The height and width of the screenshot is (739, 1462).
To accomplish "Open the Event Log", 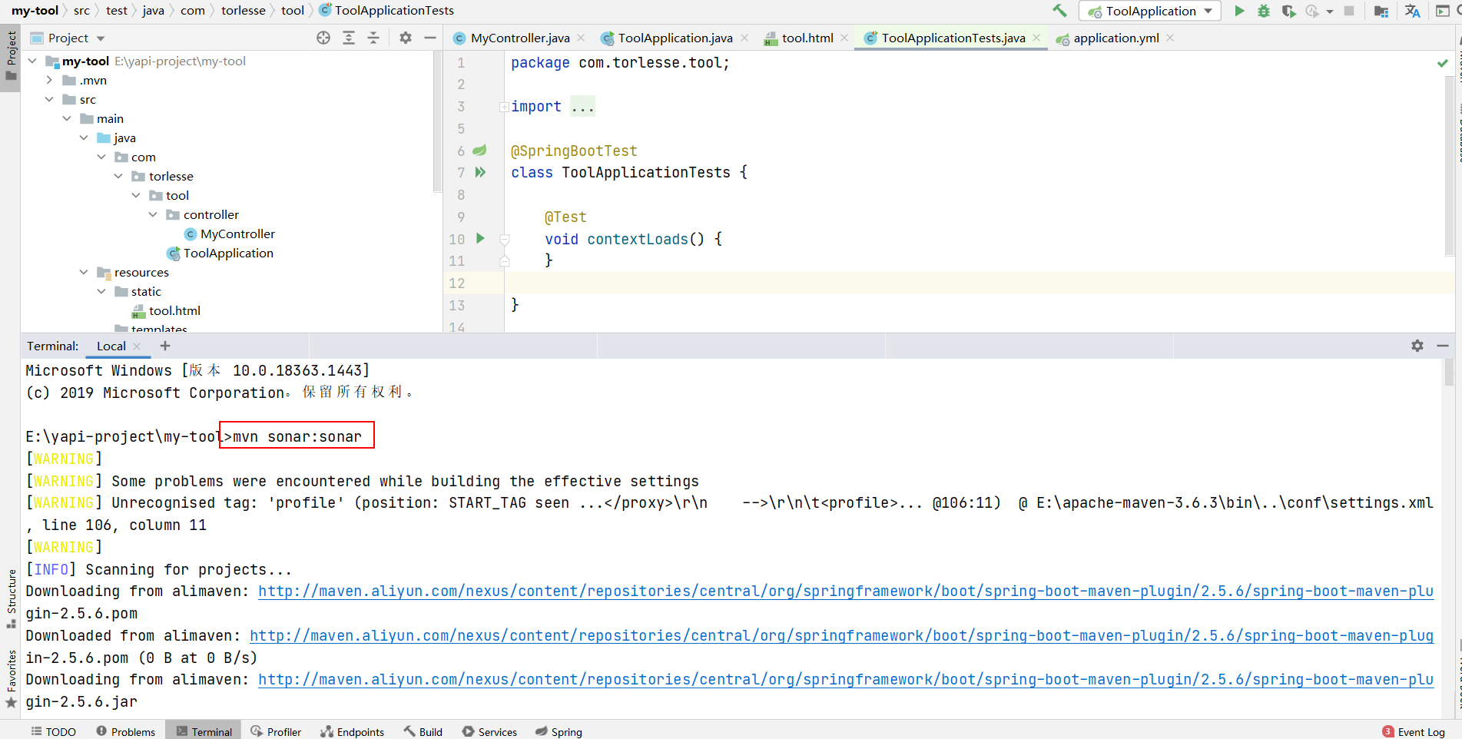I will [1414, 731].
